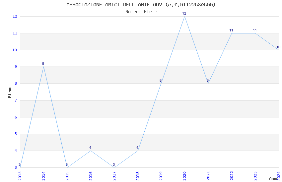Click the data label 8 at 2019

(x=161, y=81)
